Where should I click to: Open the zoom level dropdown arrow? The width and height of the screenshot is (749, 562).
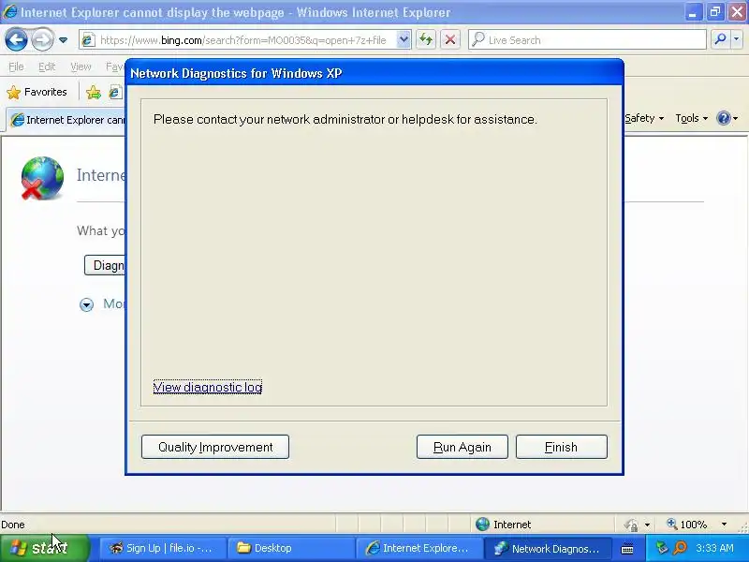[724, 525]
